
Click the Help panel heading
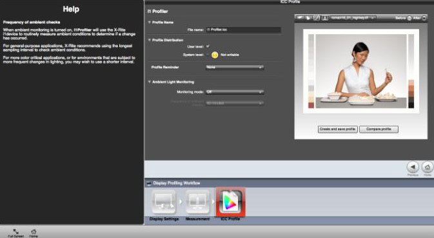[x=71, y=9]
